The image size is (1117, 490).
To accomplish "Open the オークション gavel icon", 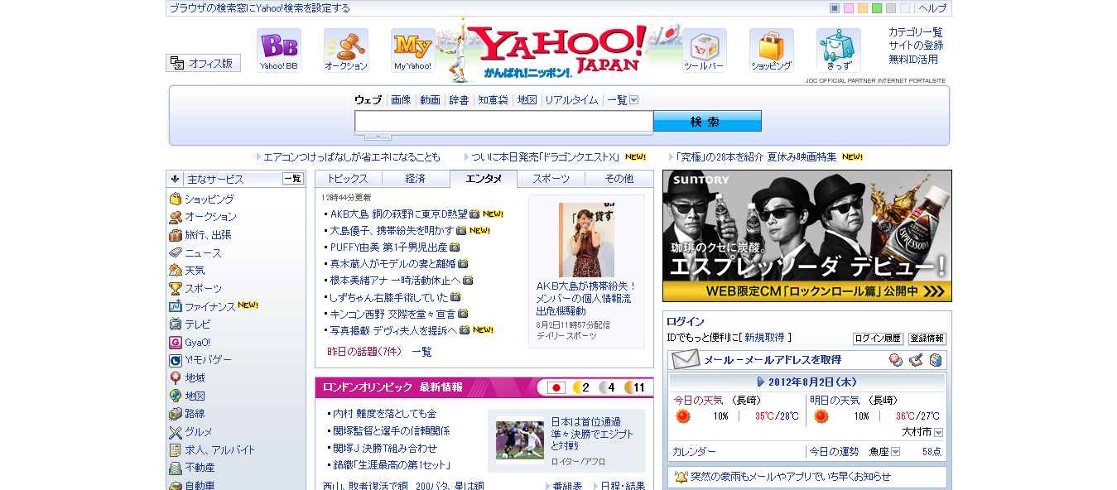I will pos(346,50).
